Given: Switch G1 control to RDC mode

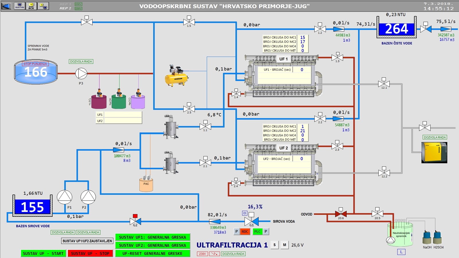Looking at the screenshot, I should [245, 232].
